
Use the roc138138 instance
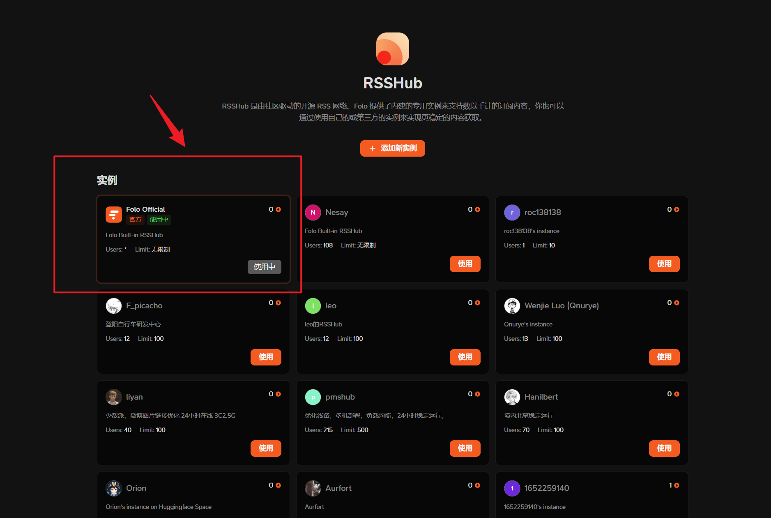[x=664, y=264]
